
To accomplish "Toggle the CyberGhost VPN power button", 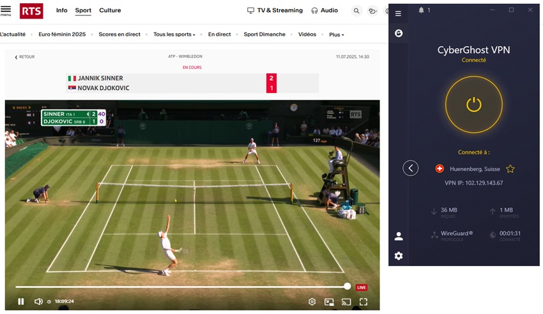I will (x=474, y=105).
